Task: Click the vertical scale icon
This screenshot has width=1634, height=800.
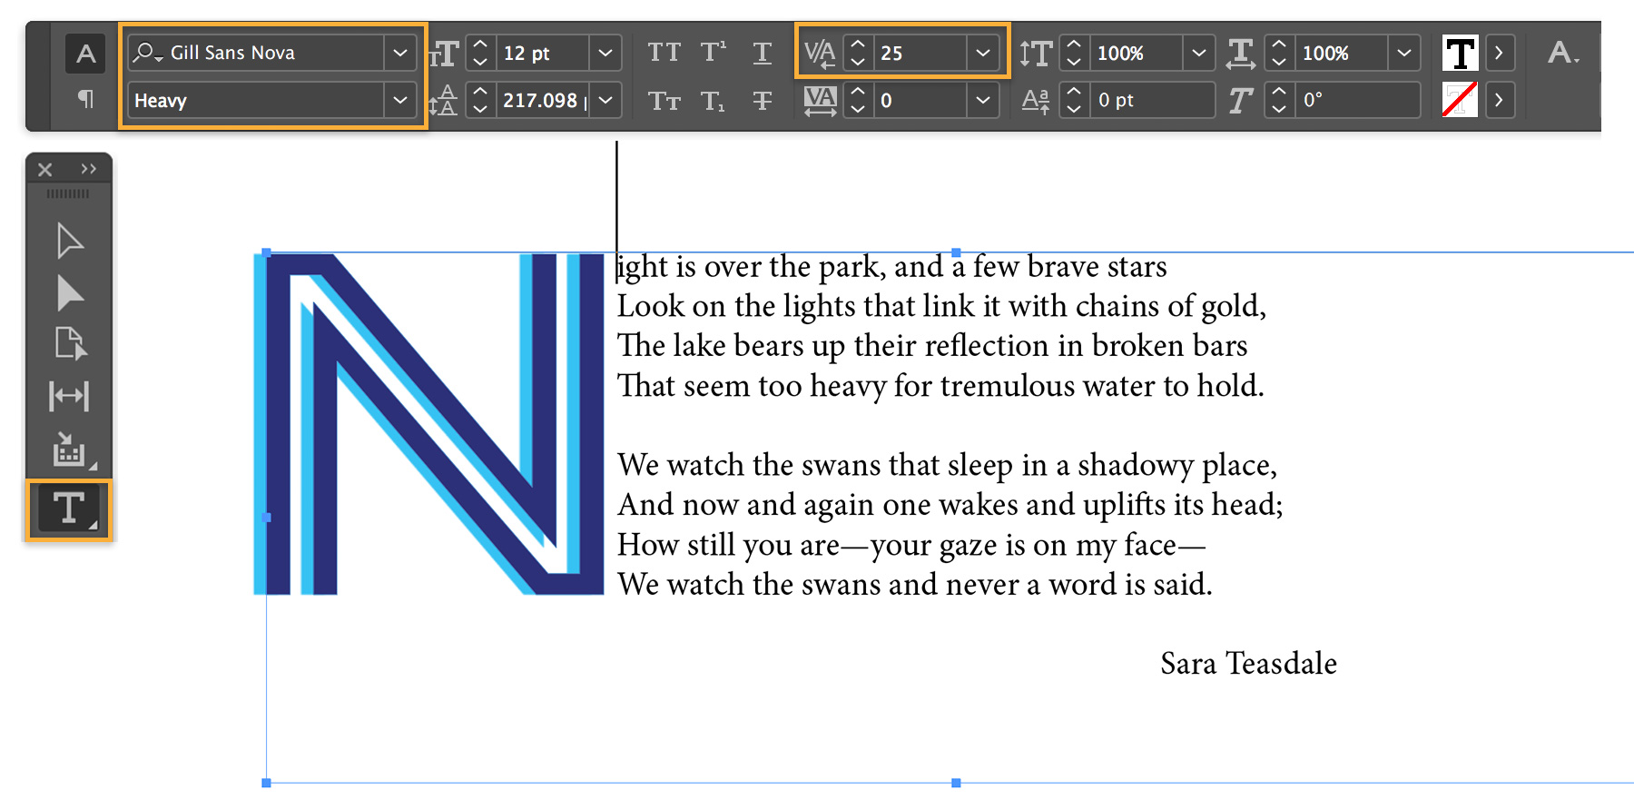Action: click(1036, 53)
